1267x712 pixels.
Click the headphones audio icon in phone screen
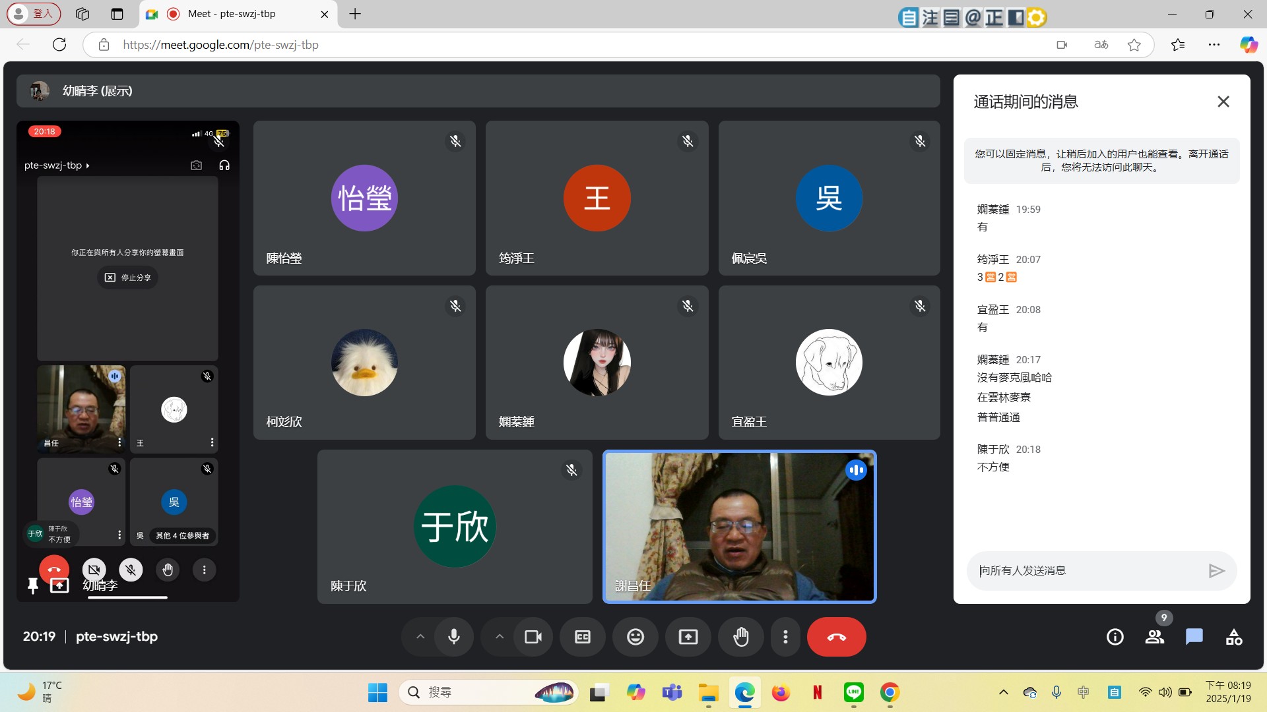tap(224, 165)
